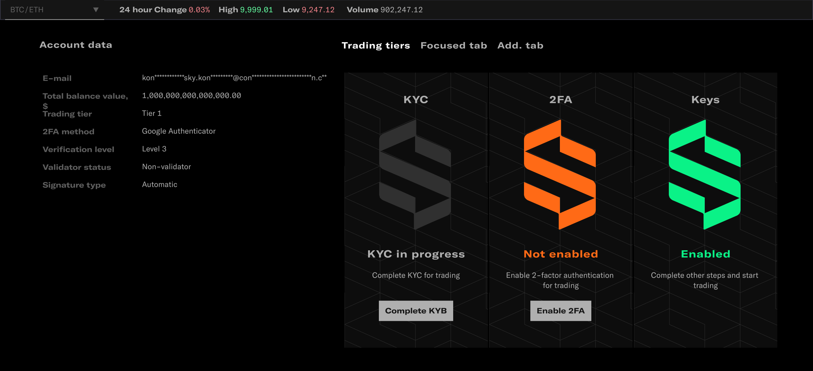Select the Add. tab
The image size is (813, 371).
520,46
